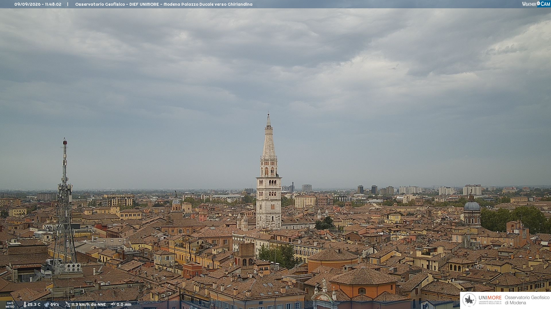Click the humidity water droplets icon
This screenshot has width=551, height=309.
tap(47, 304)
